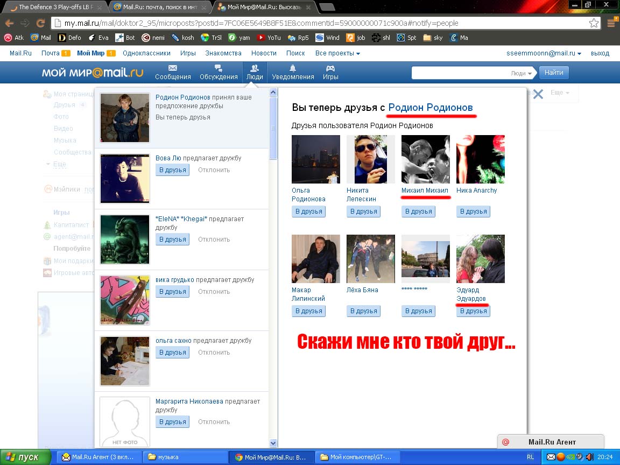The width and height of the screenshot is (620, 465).
Task: Click the Найти search button
Action: 554,73
